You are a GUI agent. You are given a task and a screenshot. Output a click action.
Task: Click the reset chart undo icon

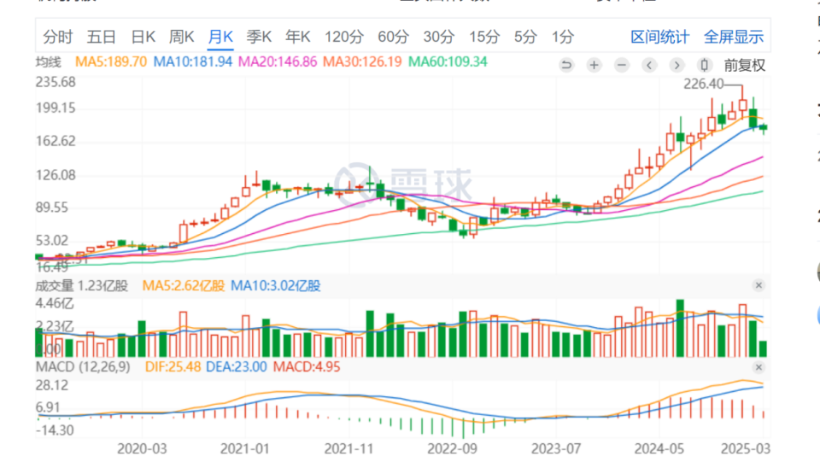tap(567, 65)
